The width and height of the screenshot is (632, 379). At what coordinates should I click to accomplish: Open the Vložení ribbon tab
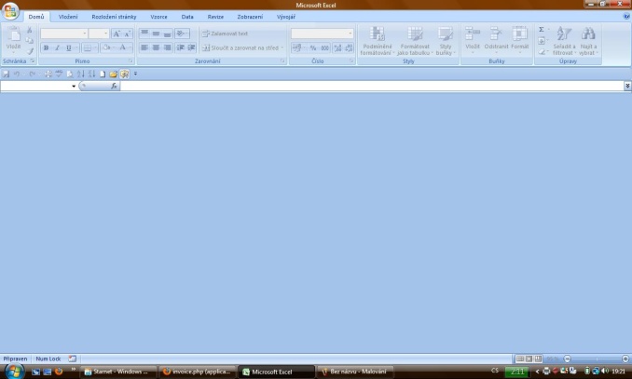click(68, 17)
